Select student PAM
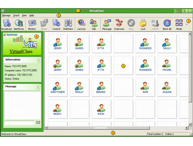This screenshot has width=193, height=146. pos(145,87)
